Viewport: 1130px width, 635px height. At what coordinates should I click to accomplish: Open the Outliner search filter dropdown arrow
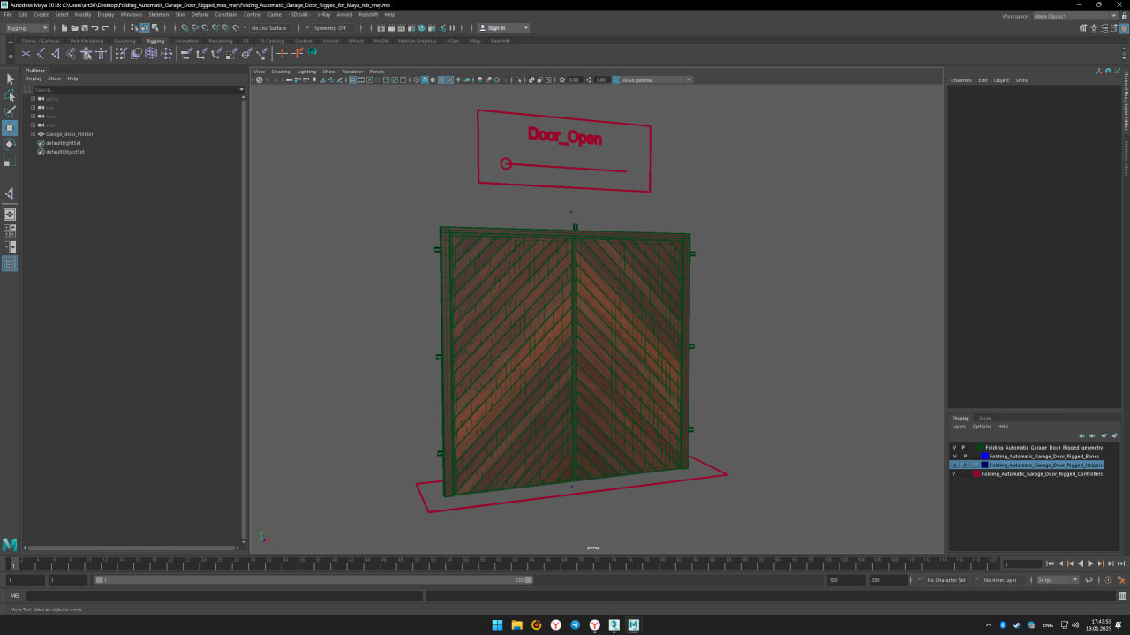241,89
